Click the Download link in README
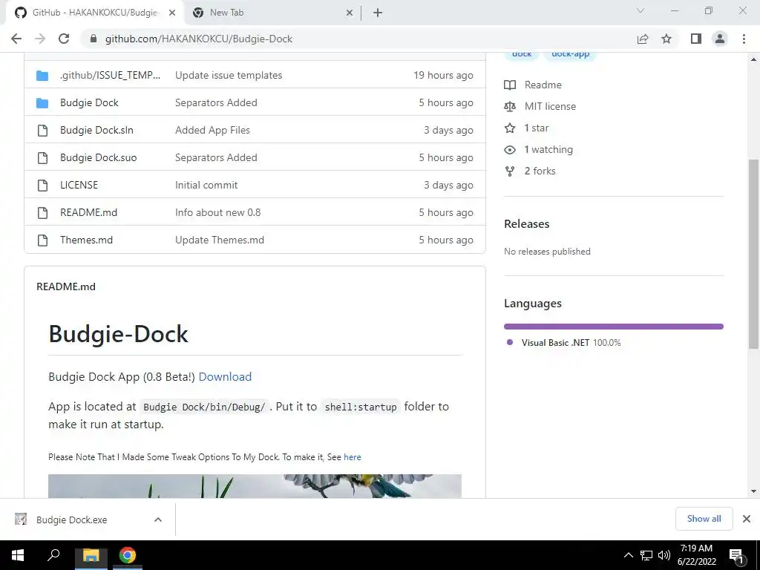 225,376
